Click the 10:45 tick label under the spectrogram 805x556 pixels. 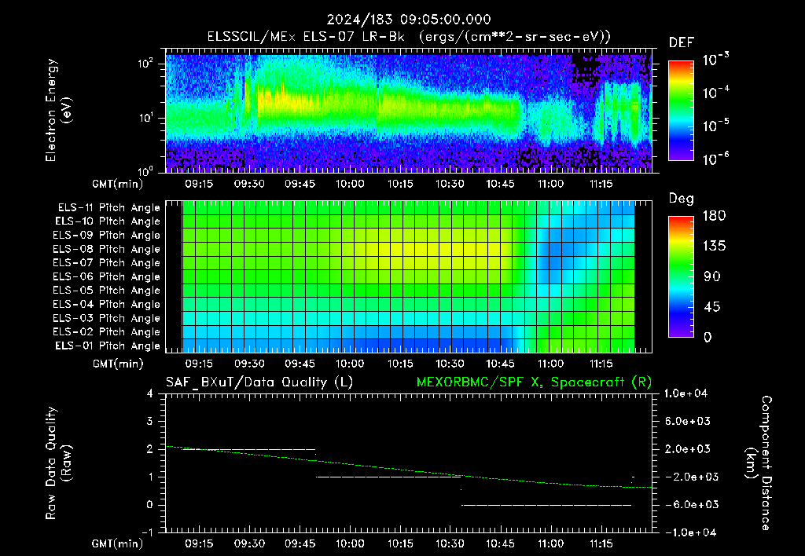[500, 184]
